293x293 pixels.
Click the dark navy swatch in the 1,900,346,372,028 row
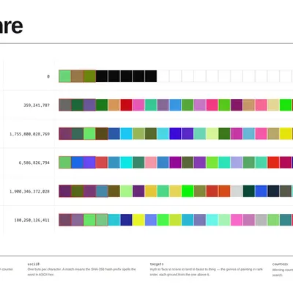click(x=273, y=191)
